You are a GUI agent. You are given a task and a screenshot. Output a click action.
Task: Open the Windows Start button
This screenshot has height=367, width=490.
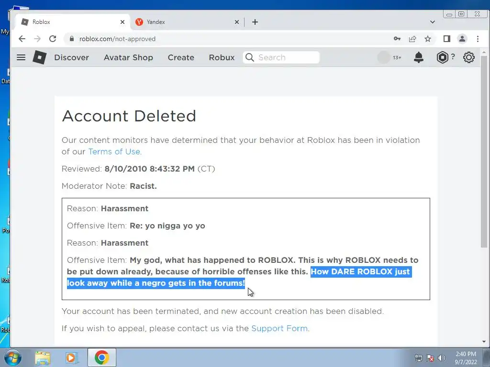pyautogui.click(x=12, y=357)
